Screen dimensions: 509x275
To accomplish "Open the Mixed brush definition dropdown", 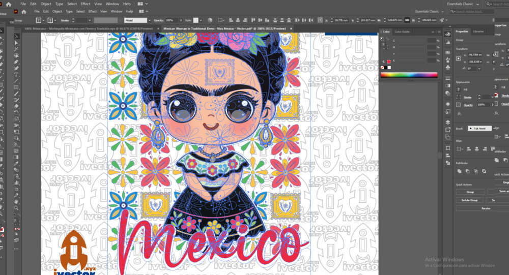I will (149, 20).
